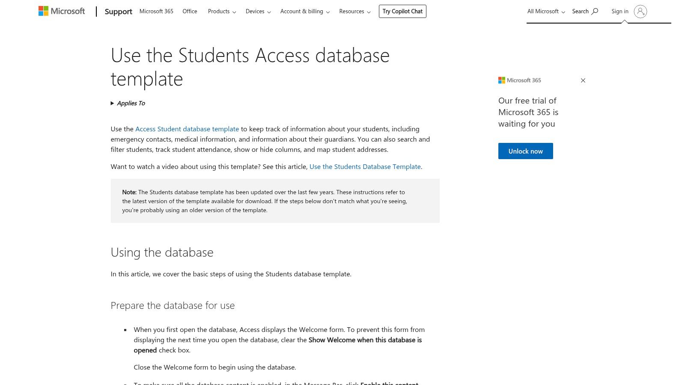Click the Sign in link
The width and height of the screenshot is (685, 385).
tap(619, 12)
